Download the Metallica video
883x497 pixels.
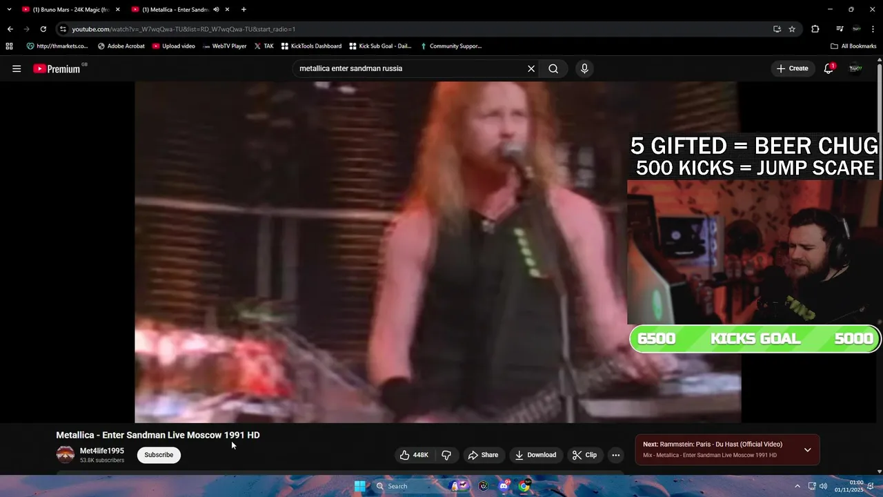point(535,455)
